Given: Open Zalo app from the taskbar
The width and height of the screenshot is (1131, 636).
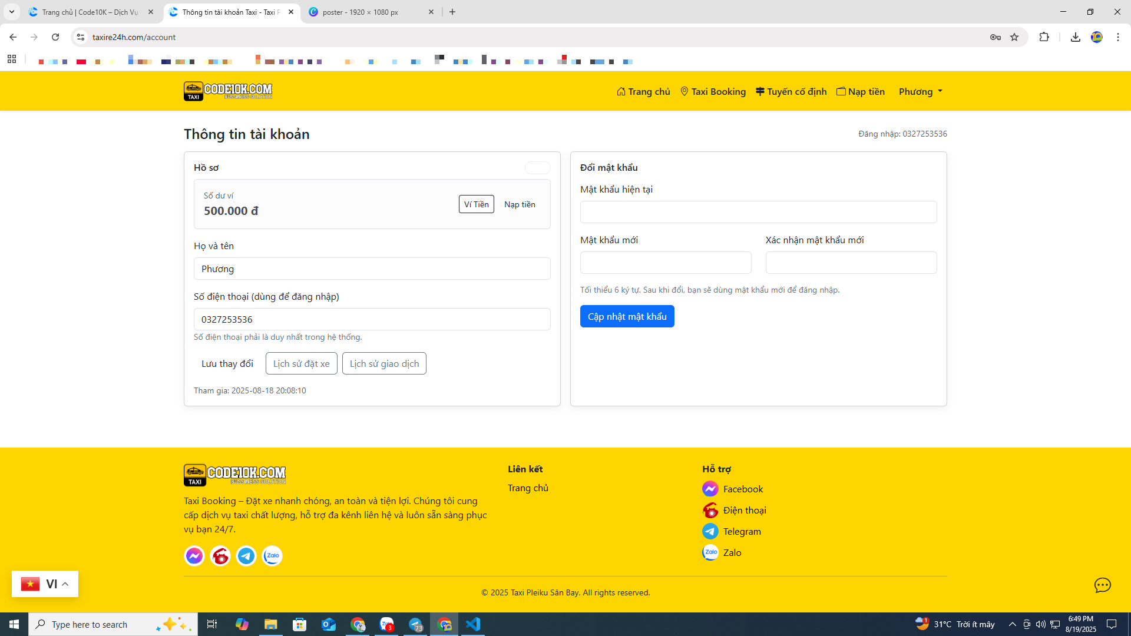Looking at the screenshot, I should (386, 624).
